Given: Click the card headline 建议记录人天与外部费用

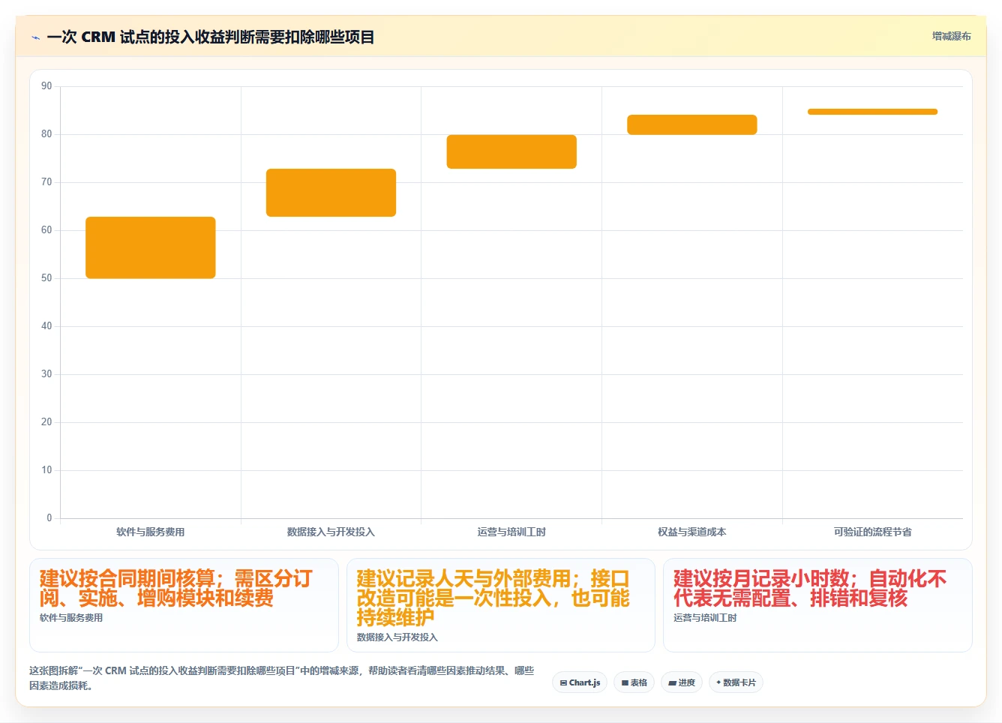Looking at the screenshot, I should click(x=493, y=598).
